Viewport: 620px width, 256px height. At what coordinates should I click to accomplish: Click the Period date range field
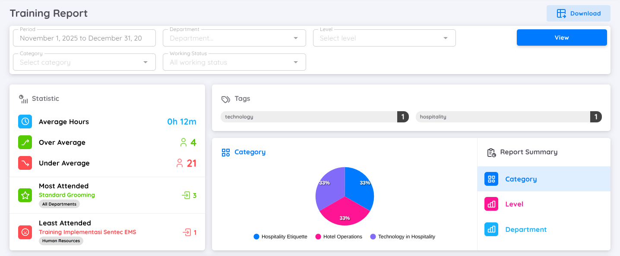pos(84,38)
